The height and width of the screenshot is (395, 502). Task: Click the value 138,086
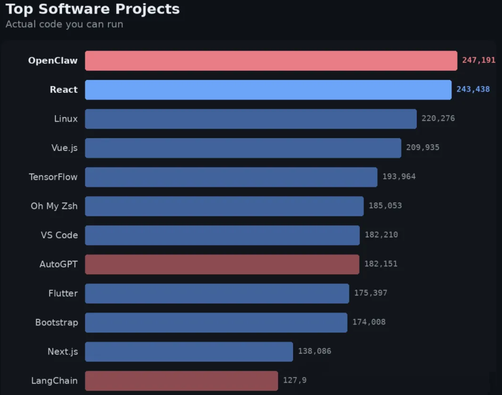pos(314,351)
